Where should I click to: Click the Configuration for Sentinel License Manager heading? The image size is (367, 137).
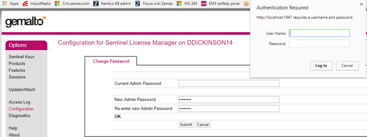coord(145,43)
